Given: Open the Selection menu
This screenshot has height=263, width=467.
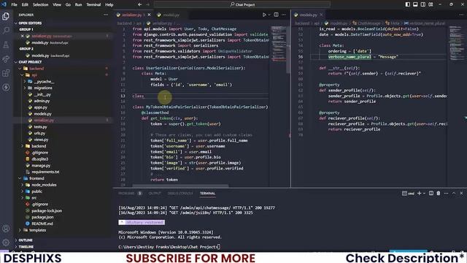Looking at the screenshot, I should click(x=40, y=4).
